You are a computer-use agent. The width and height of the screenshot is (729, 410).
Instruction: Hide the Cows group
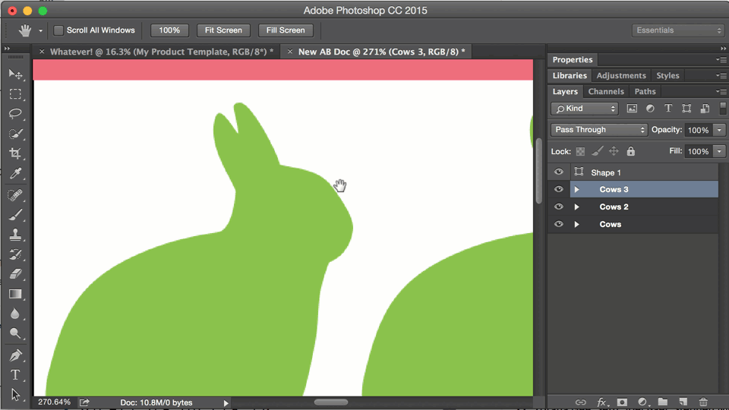pyautogui.click(x=559, y=224)
